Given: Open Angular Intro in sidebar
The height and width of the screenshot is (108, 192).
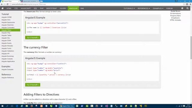Looking at the screenshot, I should click(x=6, y=20).
